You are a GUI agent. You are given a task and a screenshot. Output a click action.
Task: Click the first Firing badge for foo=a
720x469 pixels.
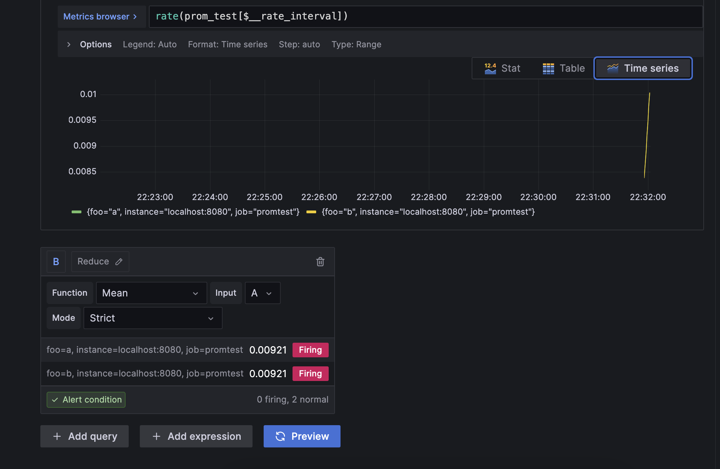click(x=310, y=350)
